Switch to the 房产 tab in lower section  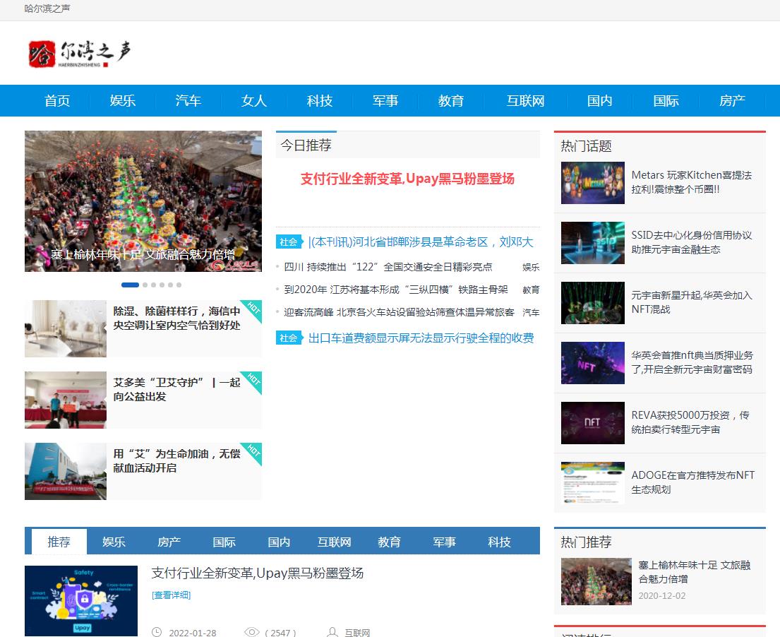coord(169,542)
